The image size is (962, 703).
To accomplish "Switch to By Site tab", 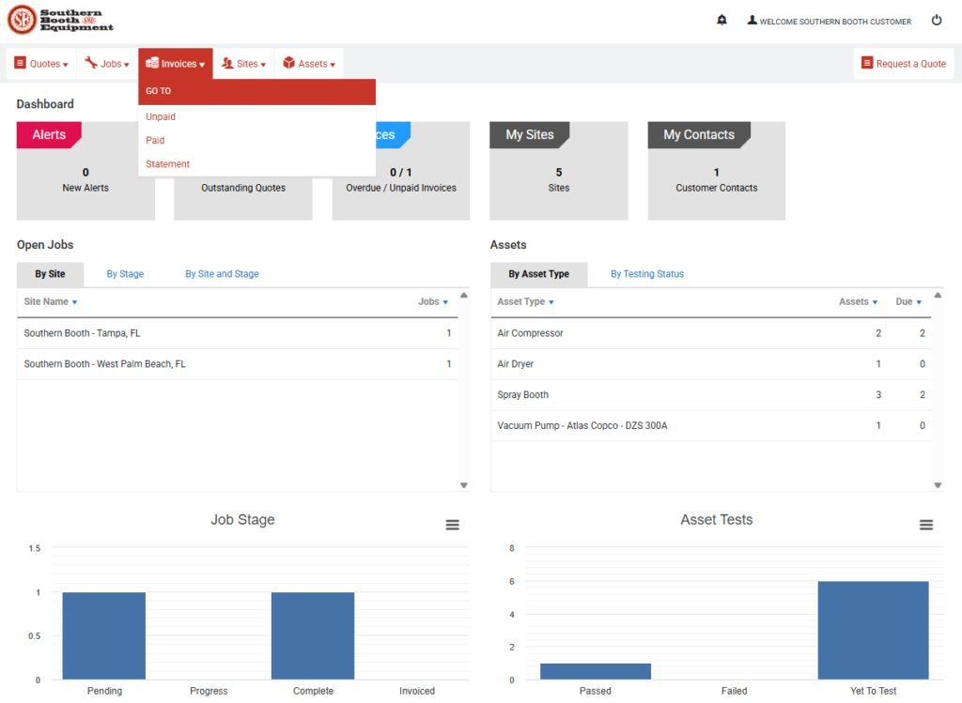I will (x=50, y=274).
